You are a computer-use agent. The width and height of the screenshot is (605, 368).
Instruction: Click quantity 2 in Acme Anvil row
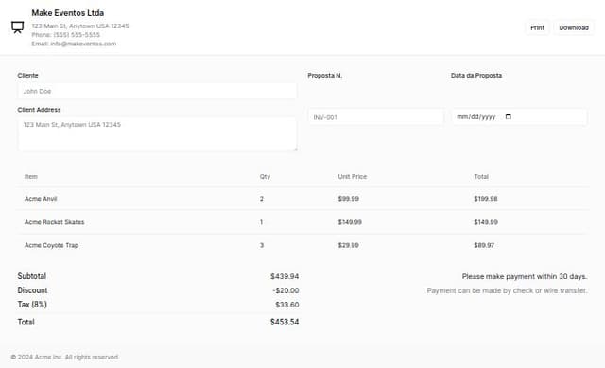[262, 199]
